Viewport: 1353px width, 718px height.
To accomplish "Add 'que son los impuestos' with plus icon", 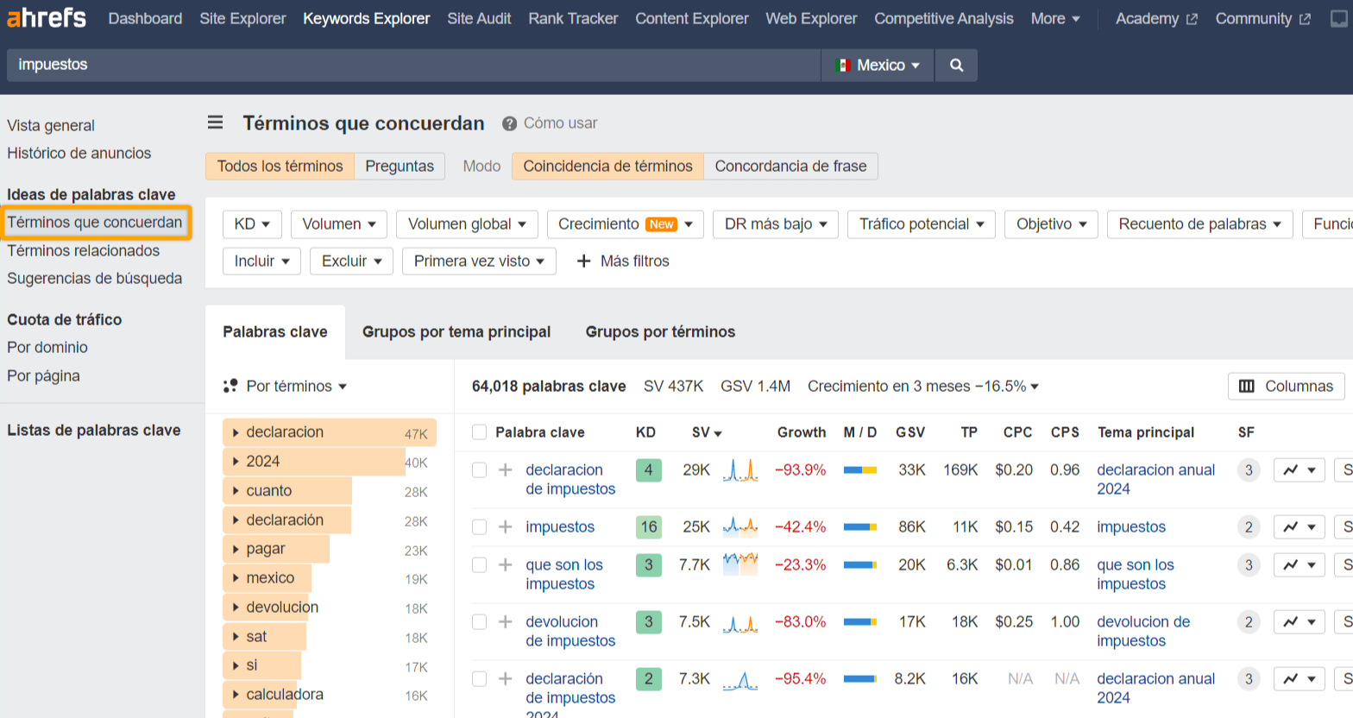I will 506,564.
